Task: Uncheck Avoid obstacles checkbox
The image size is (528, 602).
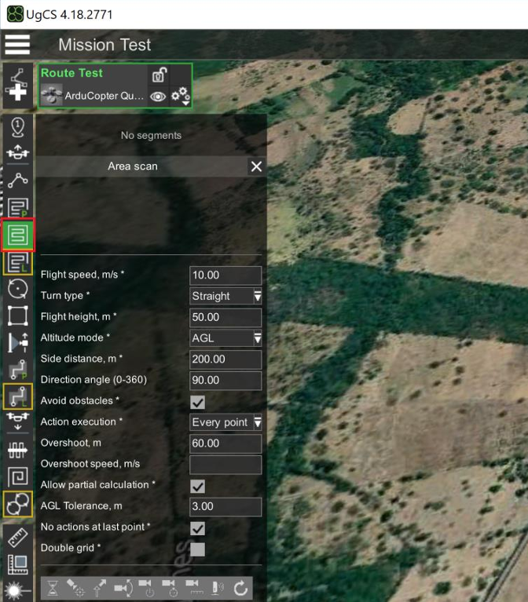Action: click(x=197, y=402)
